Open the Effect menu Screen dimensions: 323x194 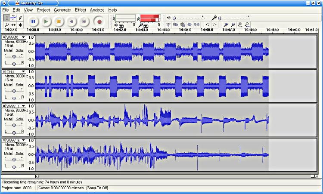tap(81, 9)
